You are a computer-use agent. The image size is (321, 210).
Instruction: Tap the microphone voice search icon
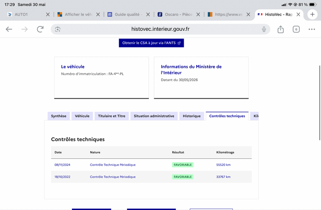tap(264, 29)
